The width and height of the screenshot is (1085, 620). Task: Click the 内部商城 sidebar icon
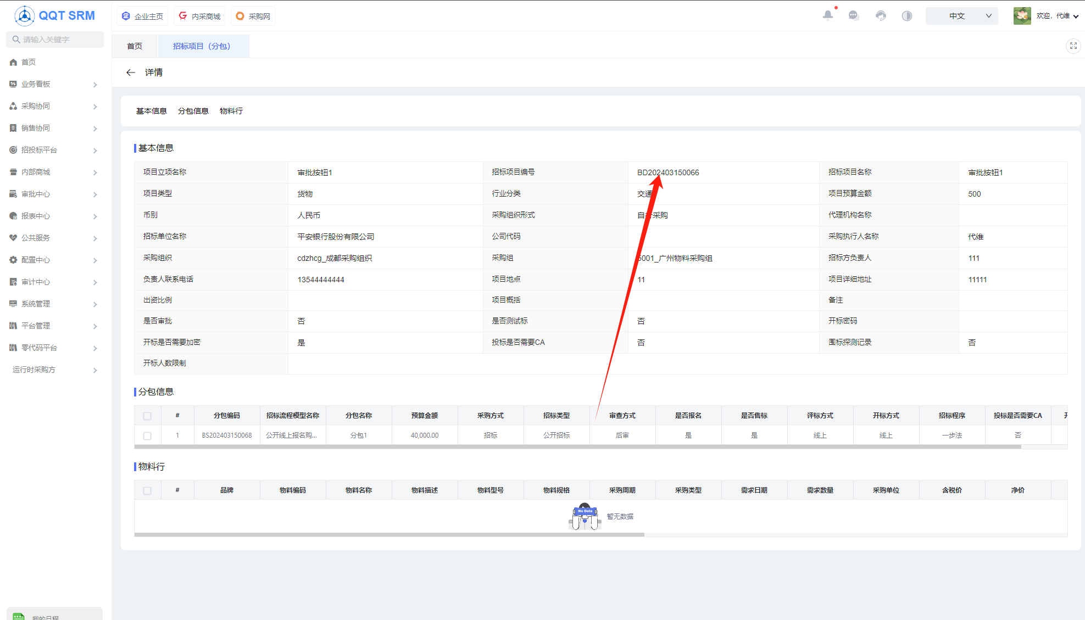click(13, 172)
